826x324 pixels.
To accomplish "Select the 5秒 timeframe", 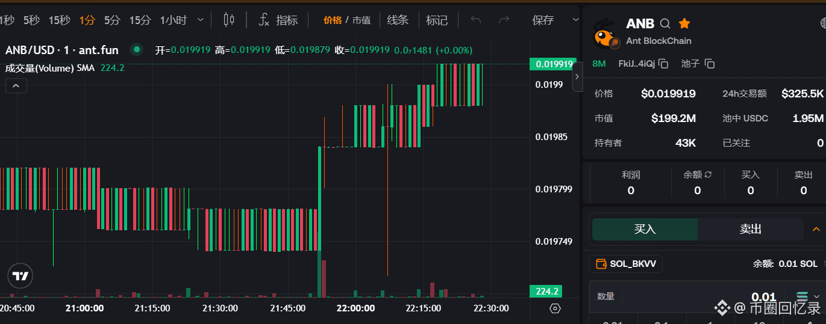I will pyautogui.click(x=31, y=20).
